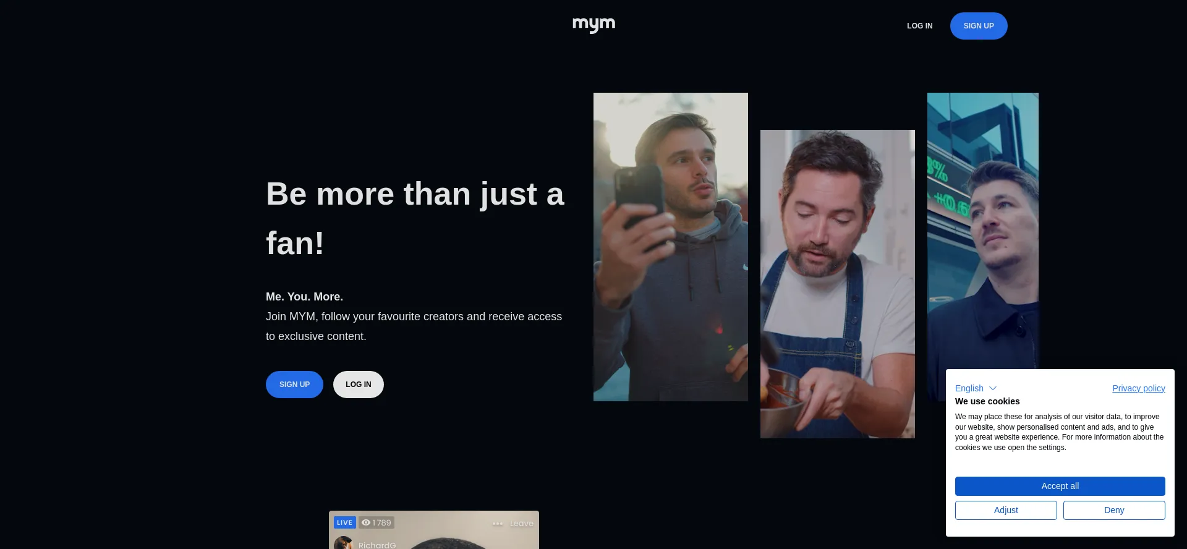Click SIGN UP below the hero text
The width and height of the screenshot is (1187, 549).
tap(294, 385)
